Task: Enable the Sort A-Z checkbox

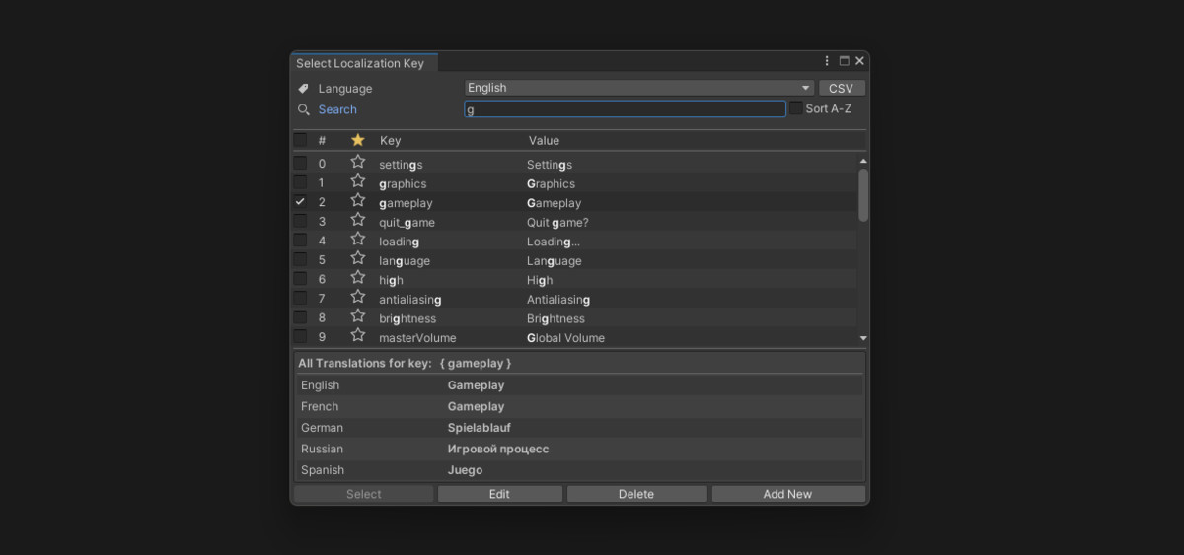Action: tap(796, 108)
